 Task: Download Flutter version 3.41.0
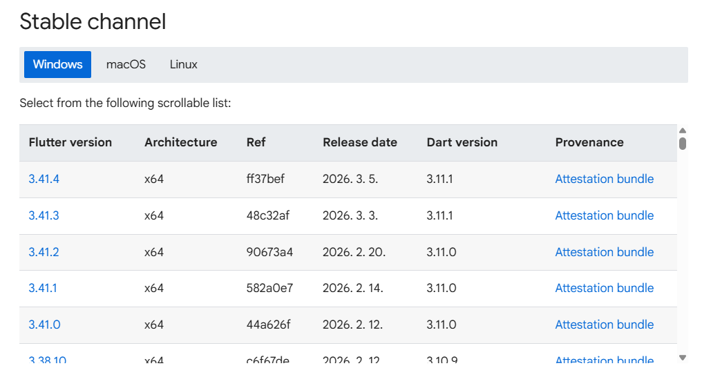pos(44,325)
